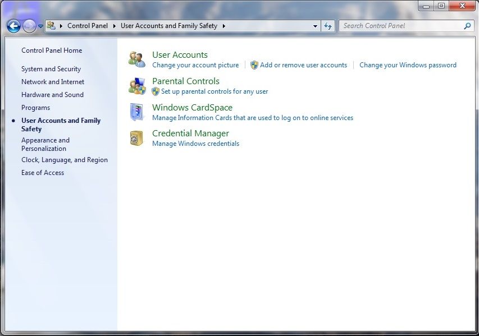Open the recent pages chevron
Image resolution: width=479 pixels, height=336 pixels.
pyautogui.click(x=40, y=26)
